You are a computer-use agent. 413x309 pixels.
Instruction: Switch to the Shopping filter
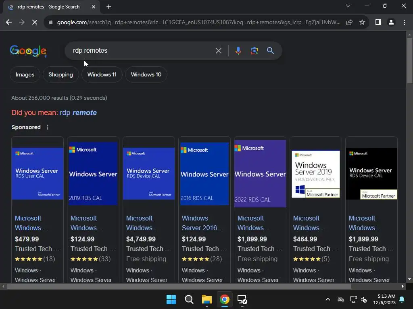click(61, 74)
